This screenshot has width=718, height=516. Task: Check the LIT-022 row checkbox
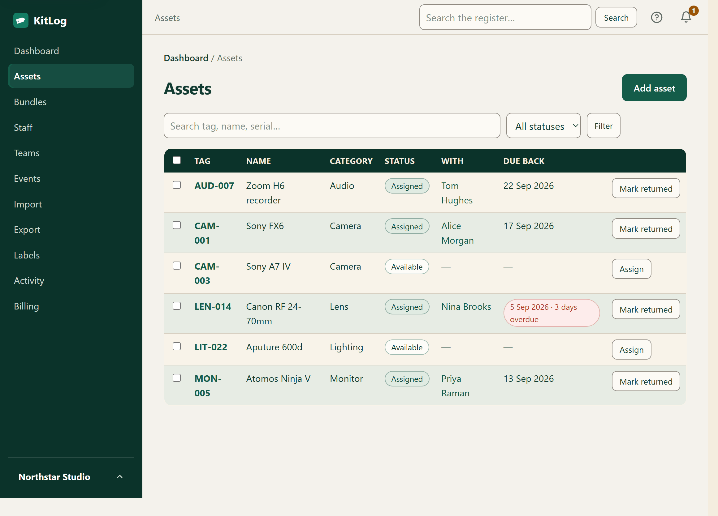[177, 346]
